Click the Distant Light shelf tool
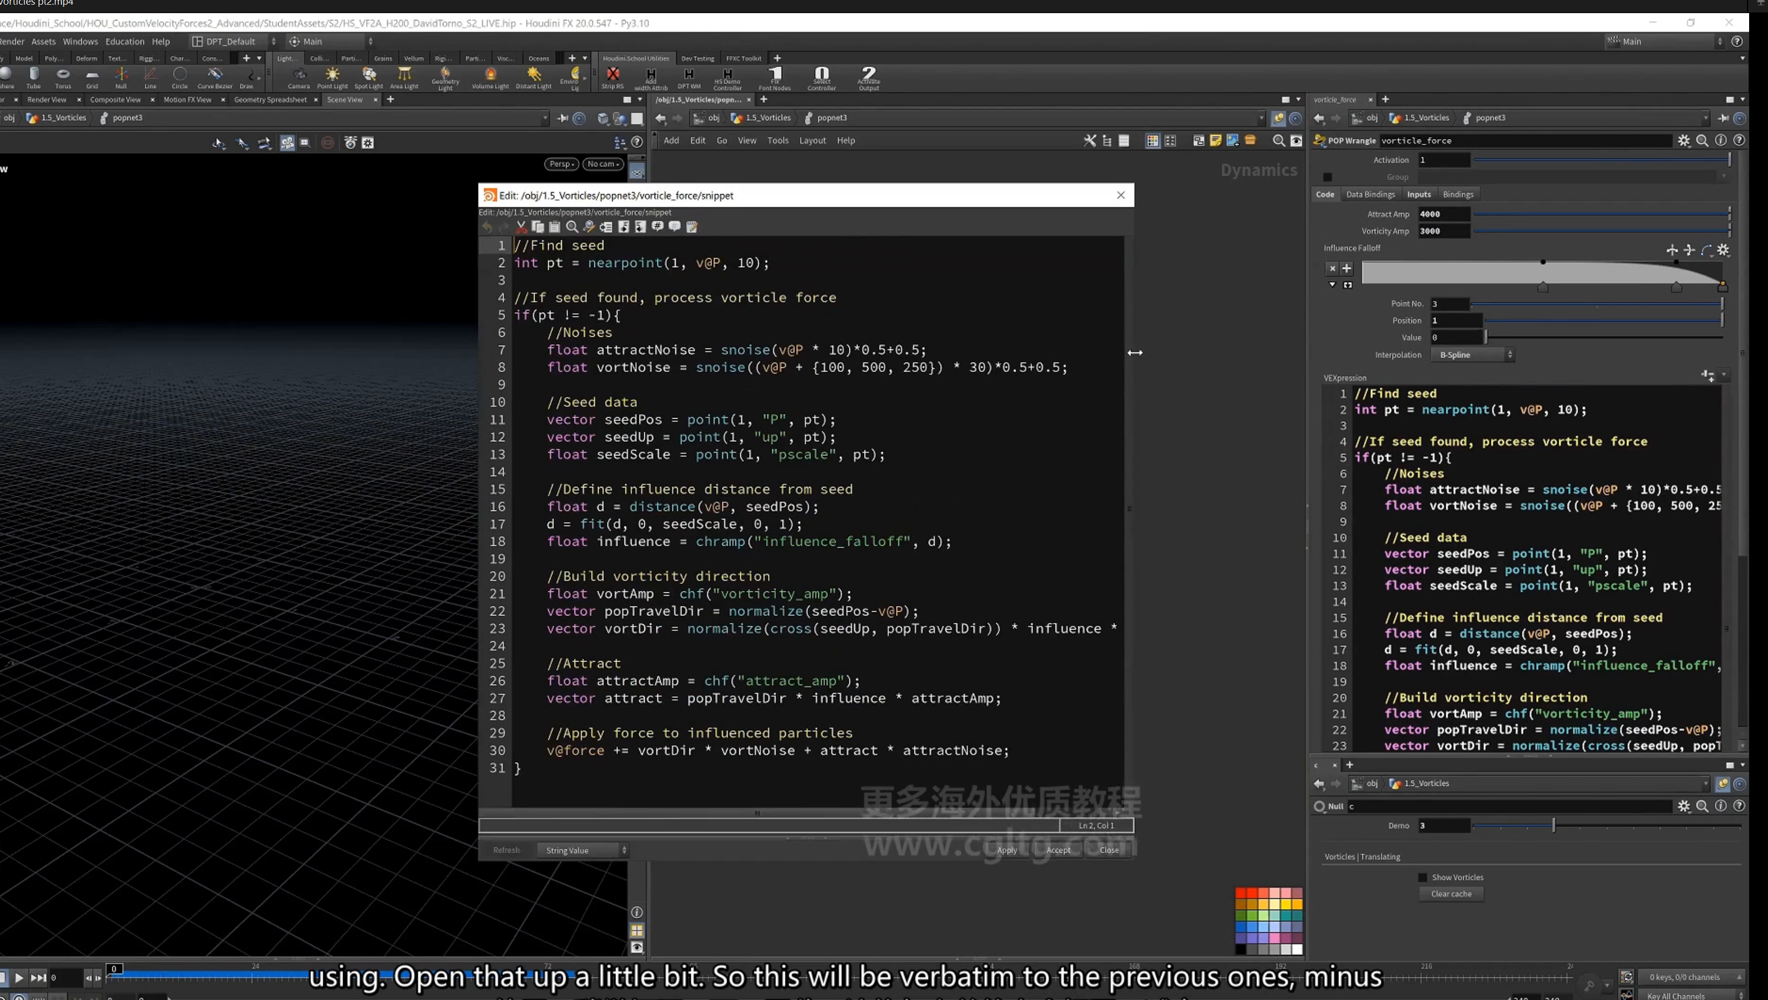Viewport: 1768px width, 1000px height. [534, 78]
